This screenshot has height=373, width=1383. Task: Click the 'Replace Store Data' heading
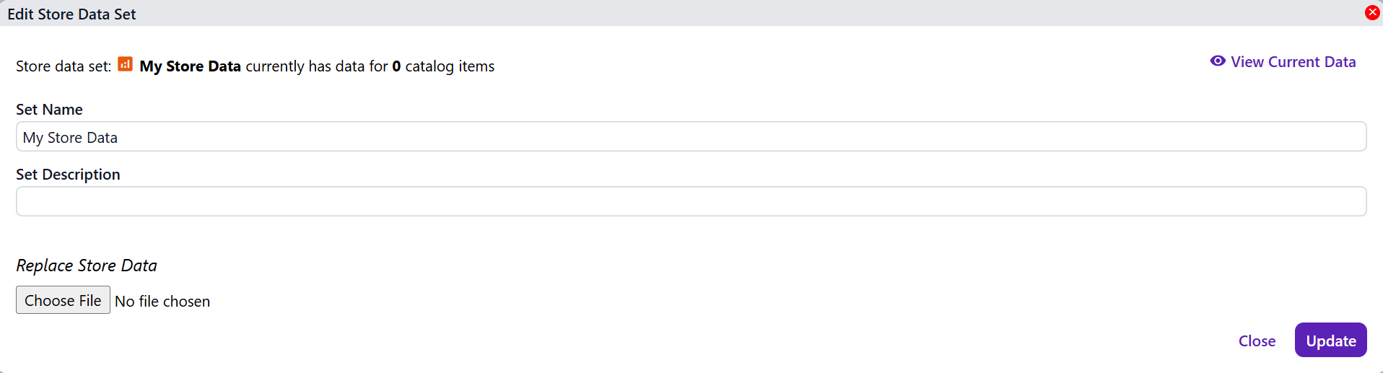87,266
